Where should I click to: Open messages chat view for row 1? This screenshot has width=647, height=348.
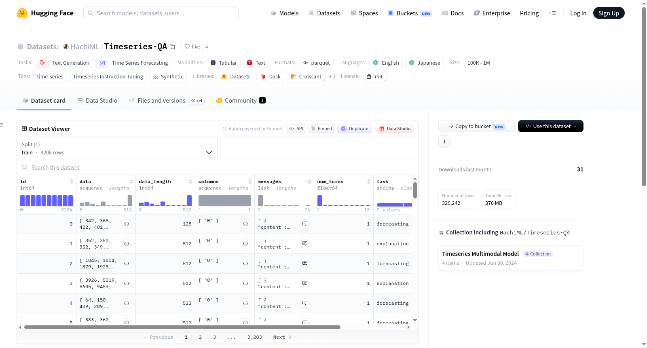click(x=305, y=244)
